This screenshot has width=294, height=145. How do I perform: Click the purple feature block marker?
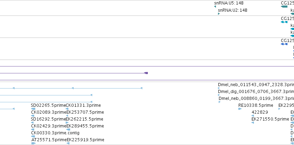tap(146, 73)
